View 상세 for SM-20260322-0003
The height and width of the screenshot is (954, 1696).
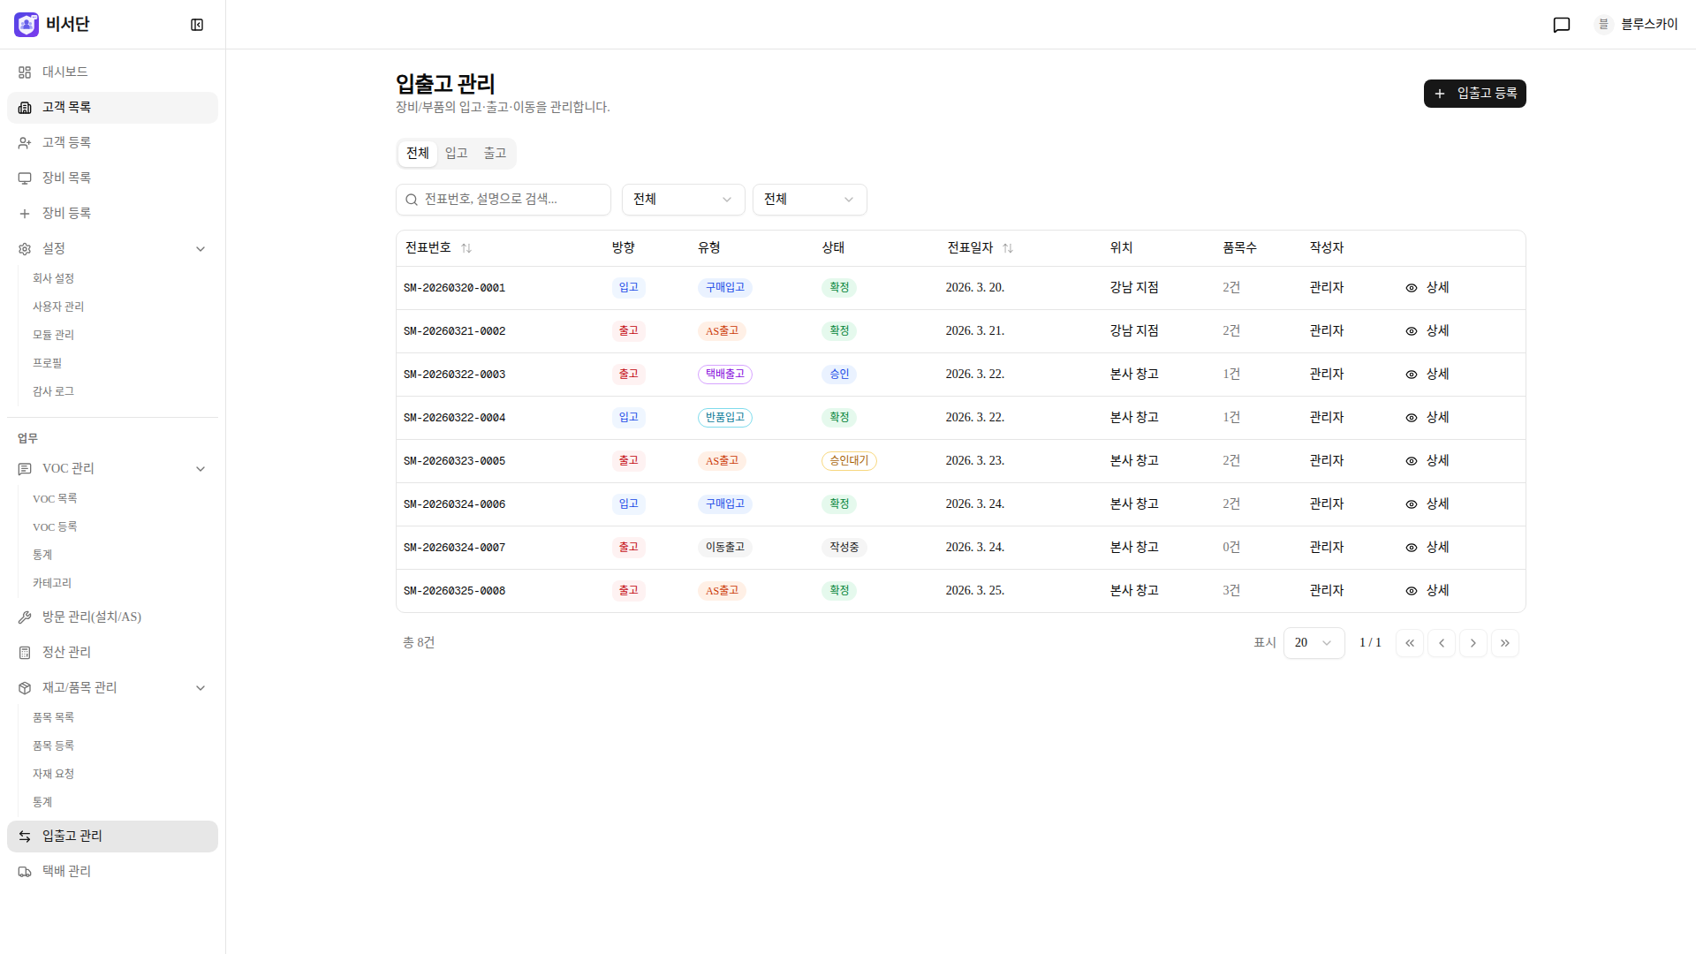click(1427, 375)
